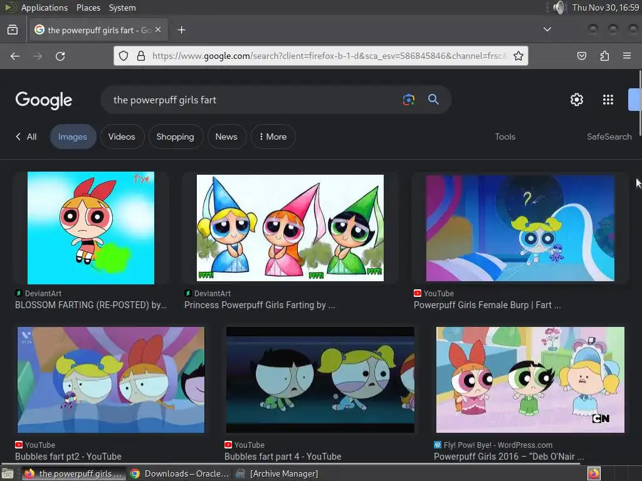Search by image using the Google Lens icon
Image resolution: width=642 pixels, height=481 pixels.
coord(409,100)
